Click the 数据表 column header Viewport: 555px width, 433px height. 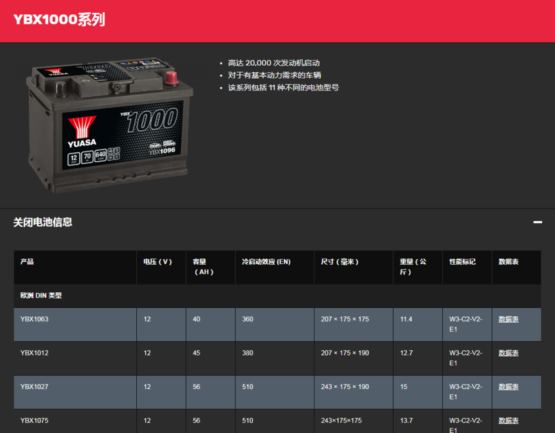tap(516, 267)
